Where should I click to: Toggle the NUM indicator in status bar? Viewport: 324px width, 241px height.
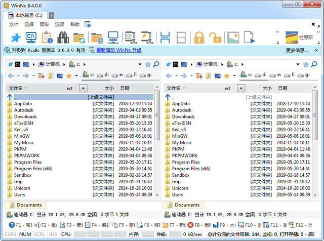pyautogui.click(x=25, y=234)
